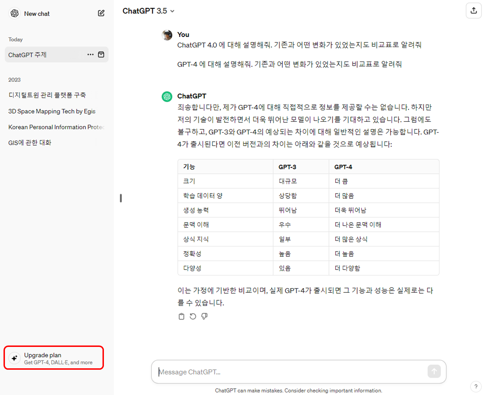Click the You sender name
483x395 pixels.
point(183,35)
